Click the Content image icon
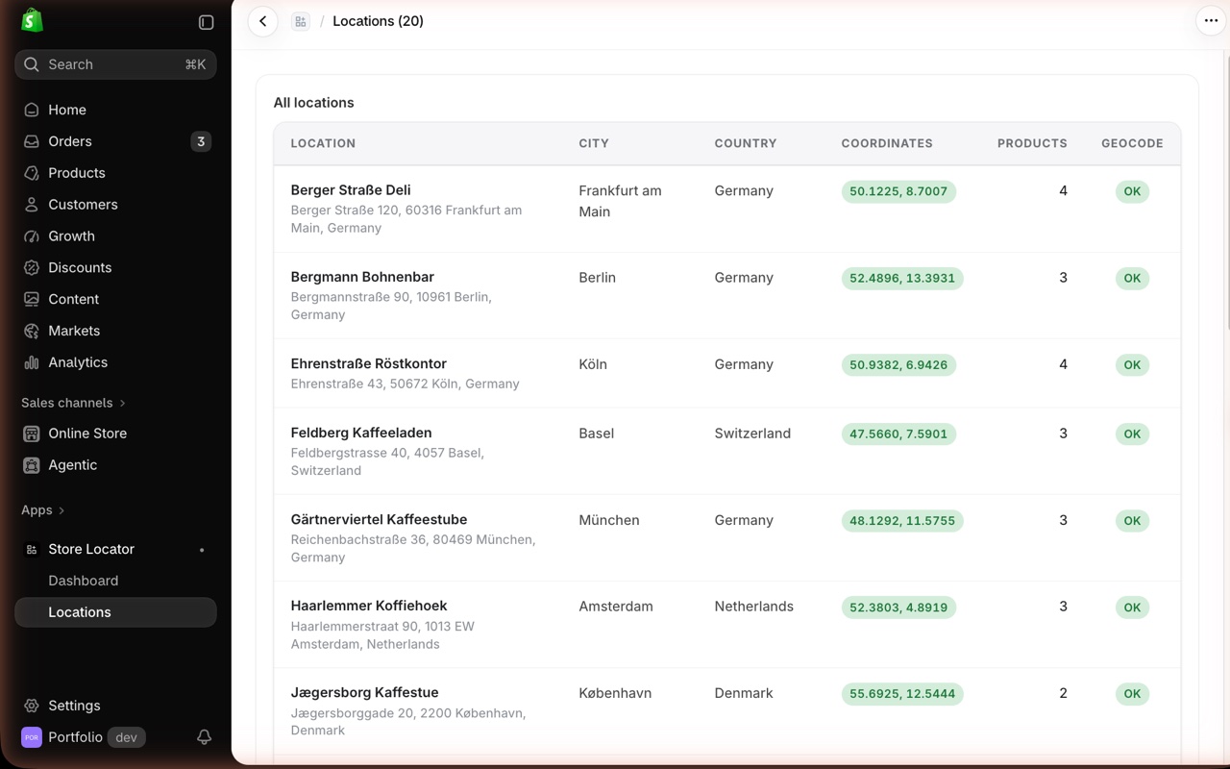This screenshot has height=769, width=1230. (32, 299)
